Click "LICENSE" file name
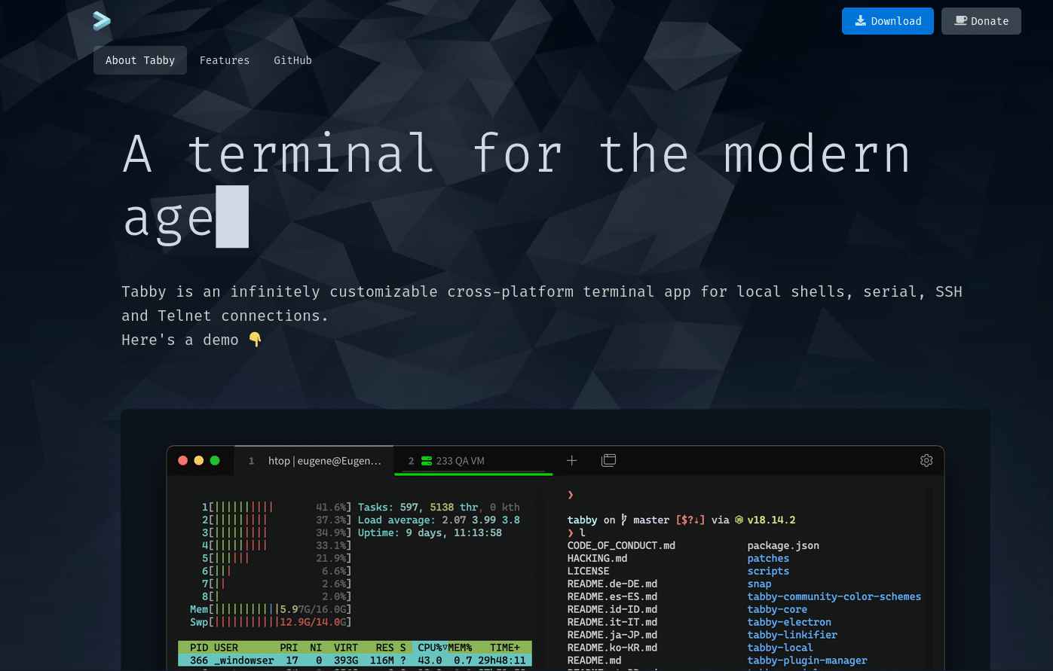The image size is (1053, 671). click(x=588, y=571)
